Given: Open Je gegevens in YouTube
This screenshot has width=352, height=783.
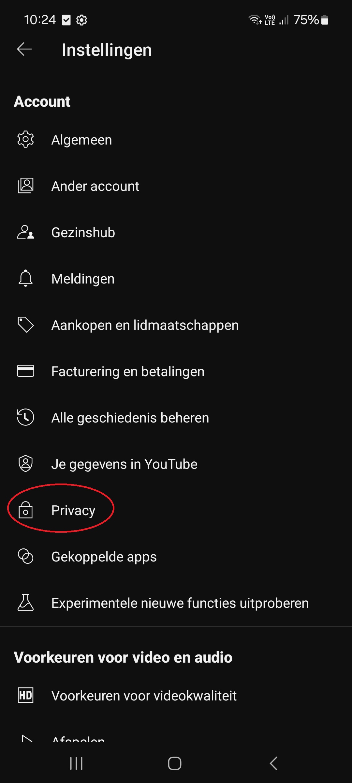Looking at the screenshot, I should (124, 464).
